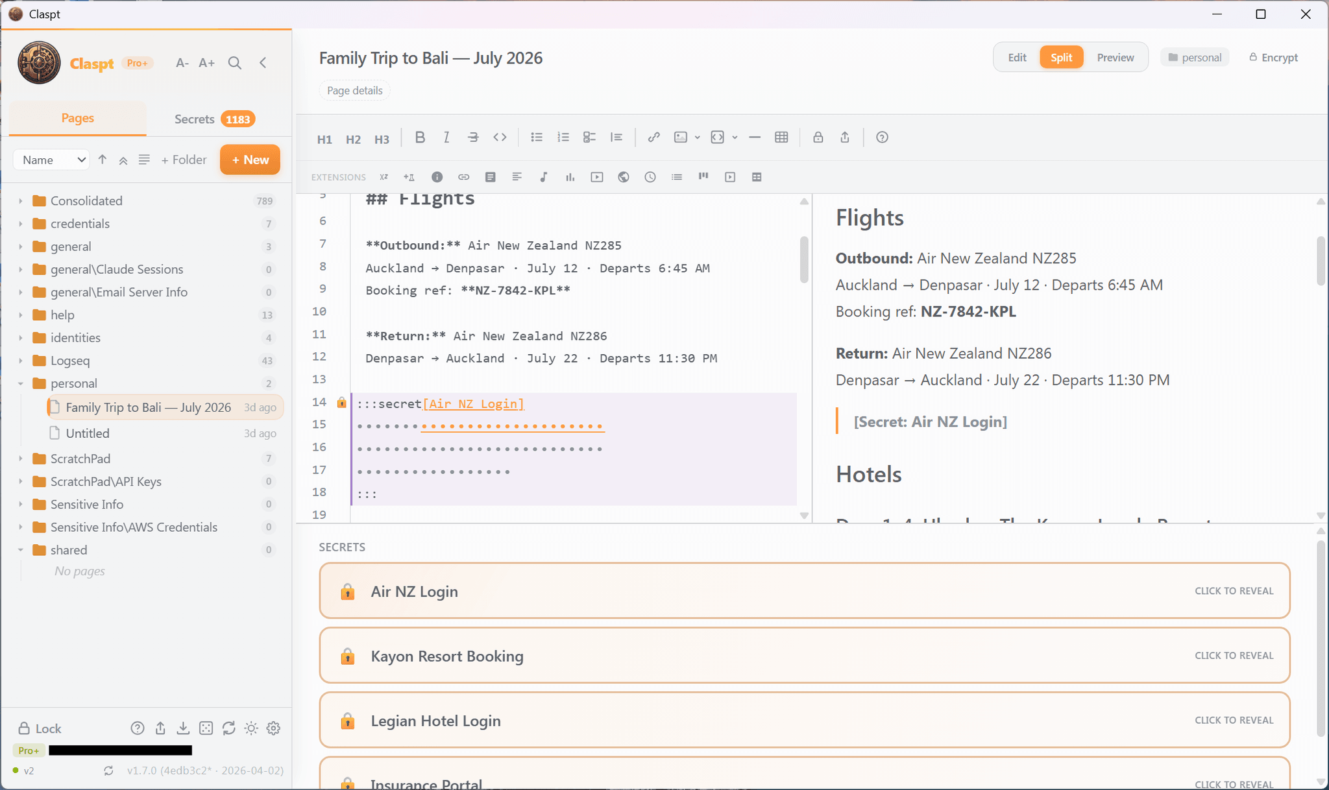The height and width of the screenshot is (790, 1329).
Task: Open sidebar search magnifier
Action: pos(235,63)
